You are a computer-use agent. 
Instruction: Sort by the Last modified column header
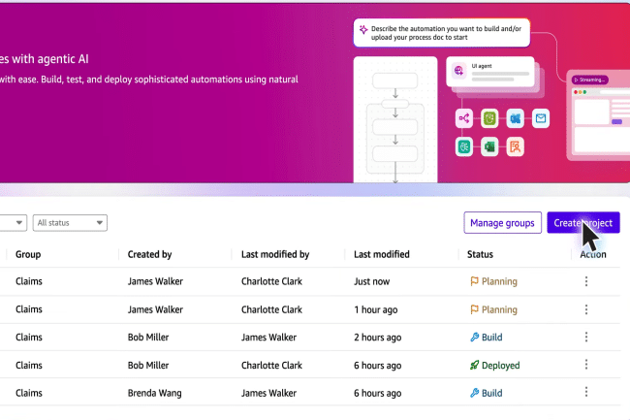(x=382, y=255)
